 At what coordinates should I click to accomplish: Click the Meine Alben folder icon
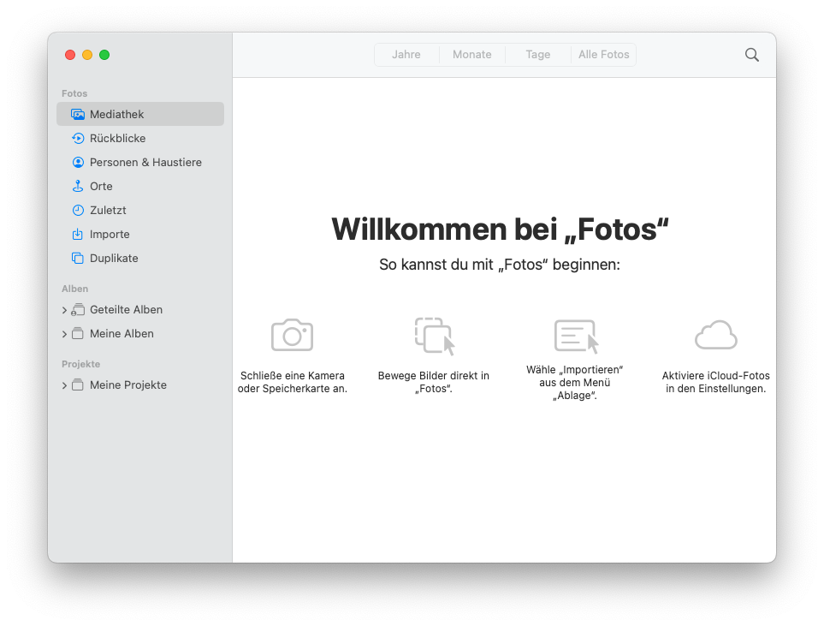tap(78, 333)
